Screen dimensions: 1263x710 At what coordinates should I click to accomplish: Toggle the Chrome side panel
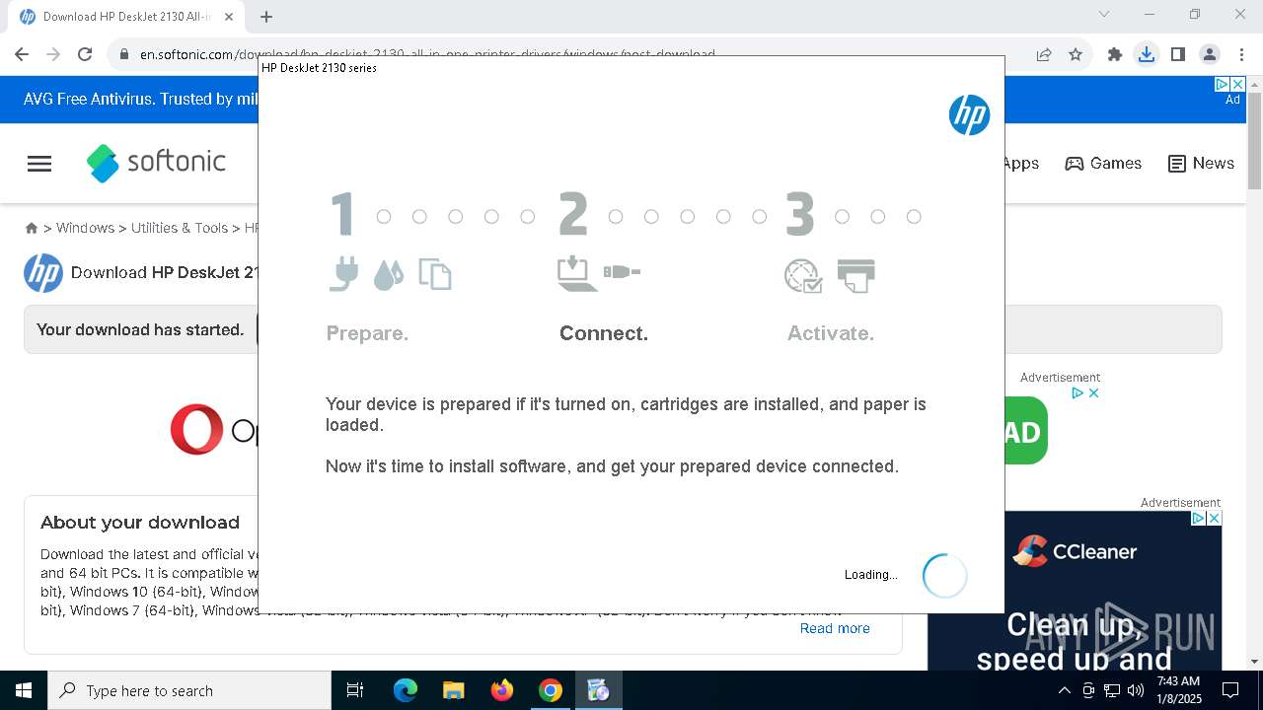[1178, 54]
